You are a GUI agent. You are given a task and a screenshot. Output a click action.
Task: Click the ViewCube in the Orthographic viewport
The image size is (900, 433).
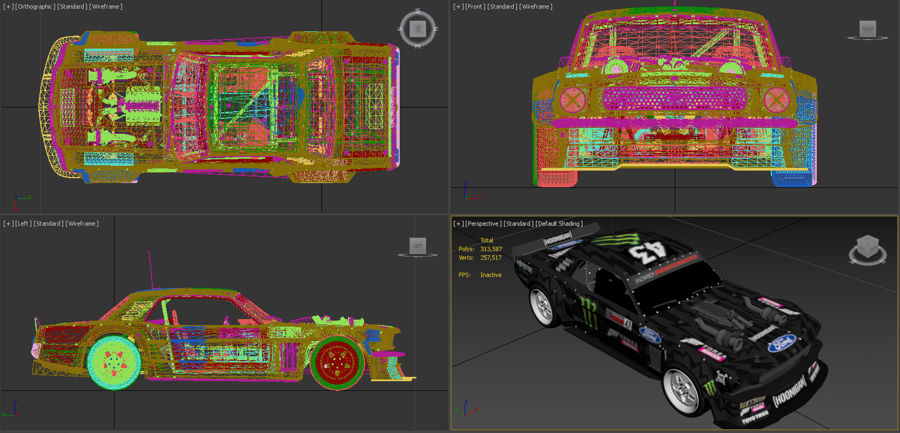418,29
